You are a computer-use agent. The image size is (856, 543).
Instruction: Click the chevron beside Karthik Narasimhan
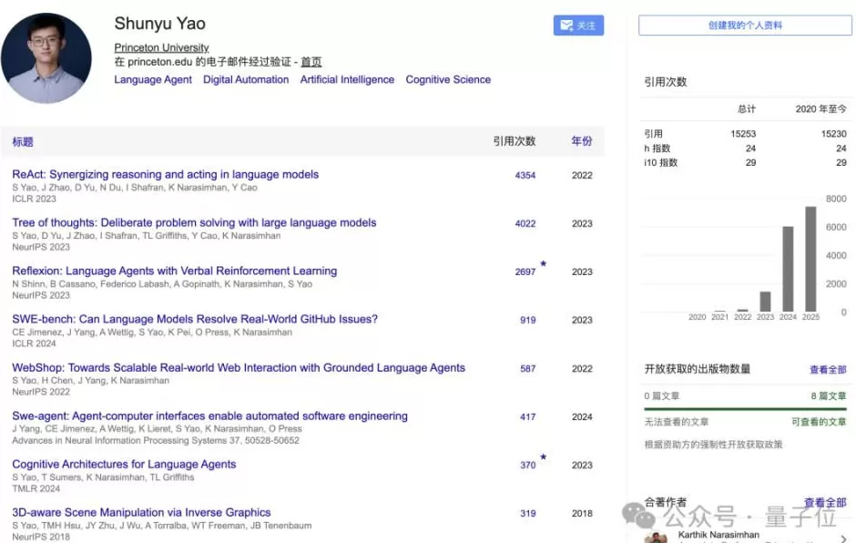pyautogui.click(x=842, y=537)
